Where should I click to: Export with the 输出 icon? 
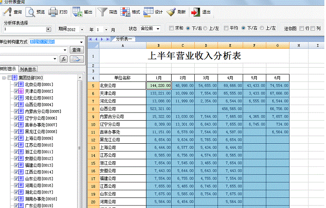pyautogui.click(x=77, y=12)
